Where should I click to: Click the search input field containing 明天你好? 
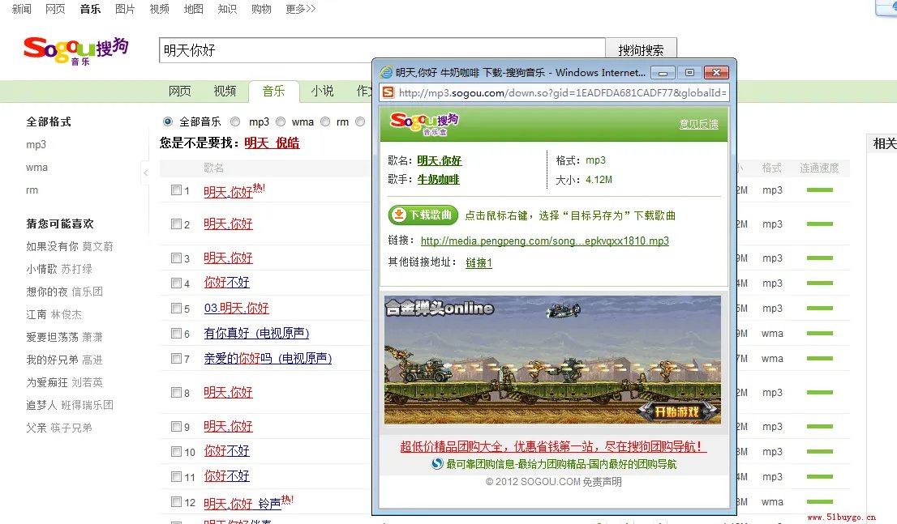pyautogui.click(x=381, y=50)
